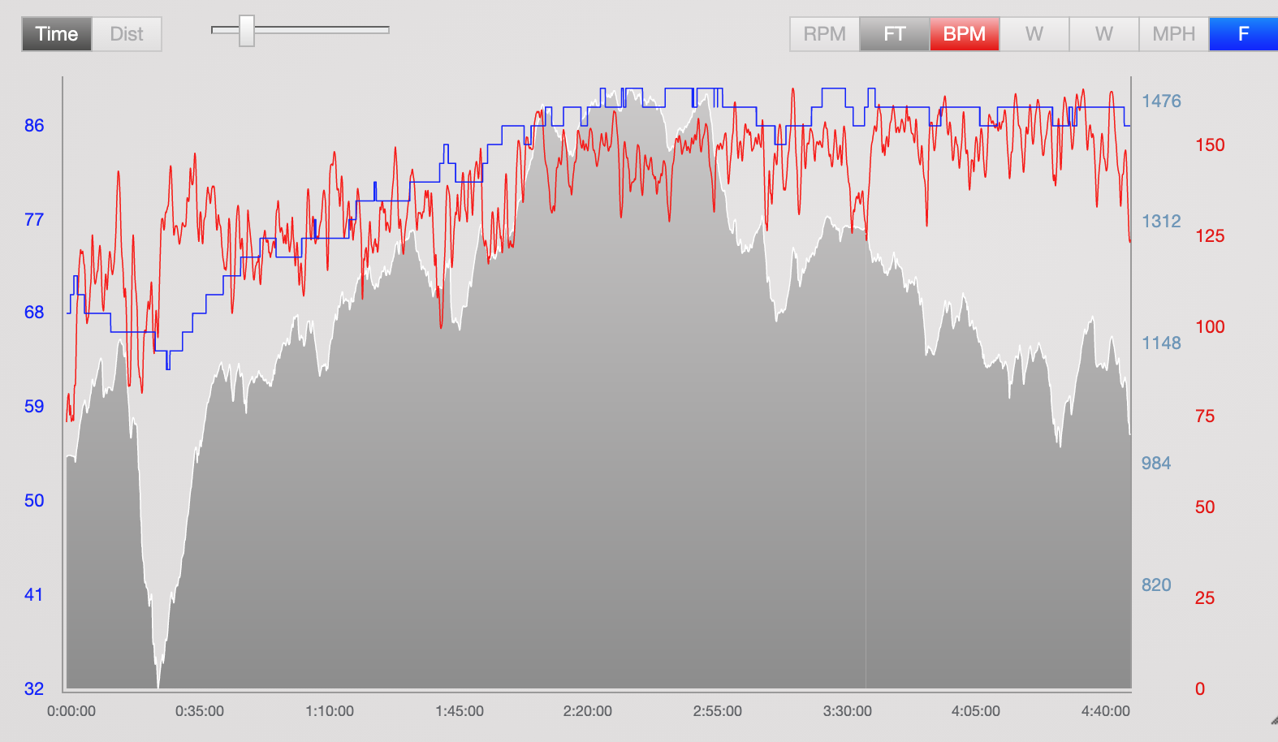Click the resize grip at chart corner

coord(1273,721)
